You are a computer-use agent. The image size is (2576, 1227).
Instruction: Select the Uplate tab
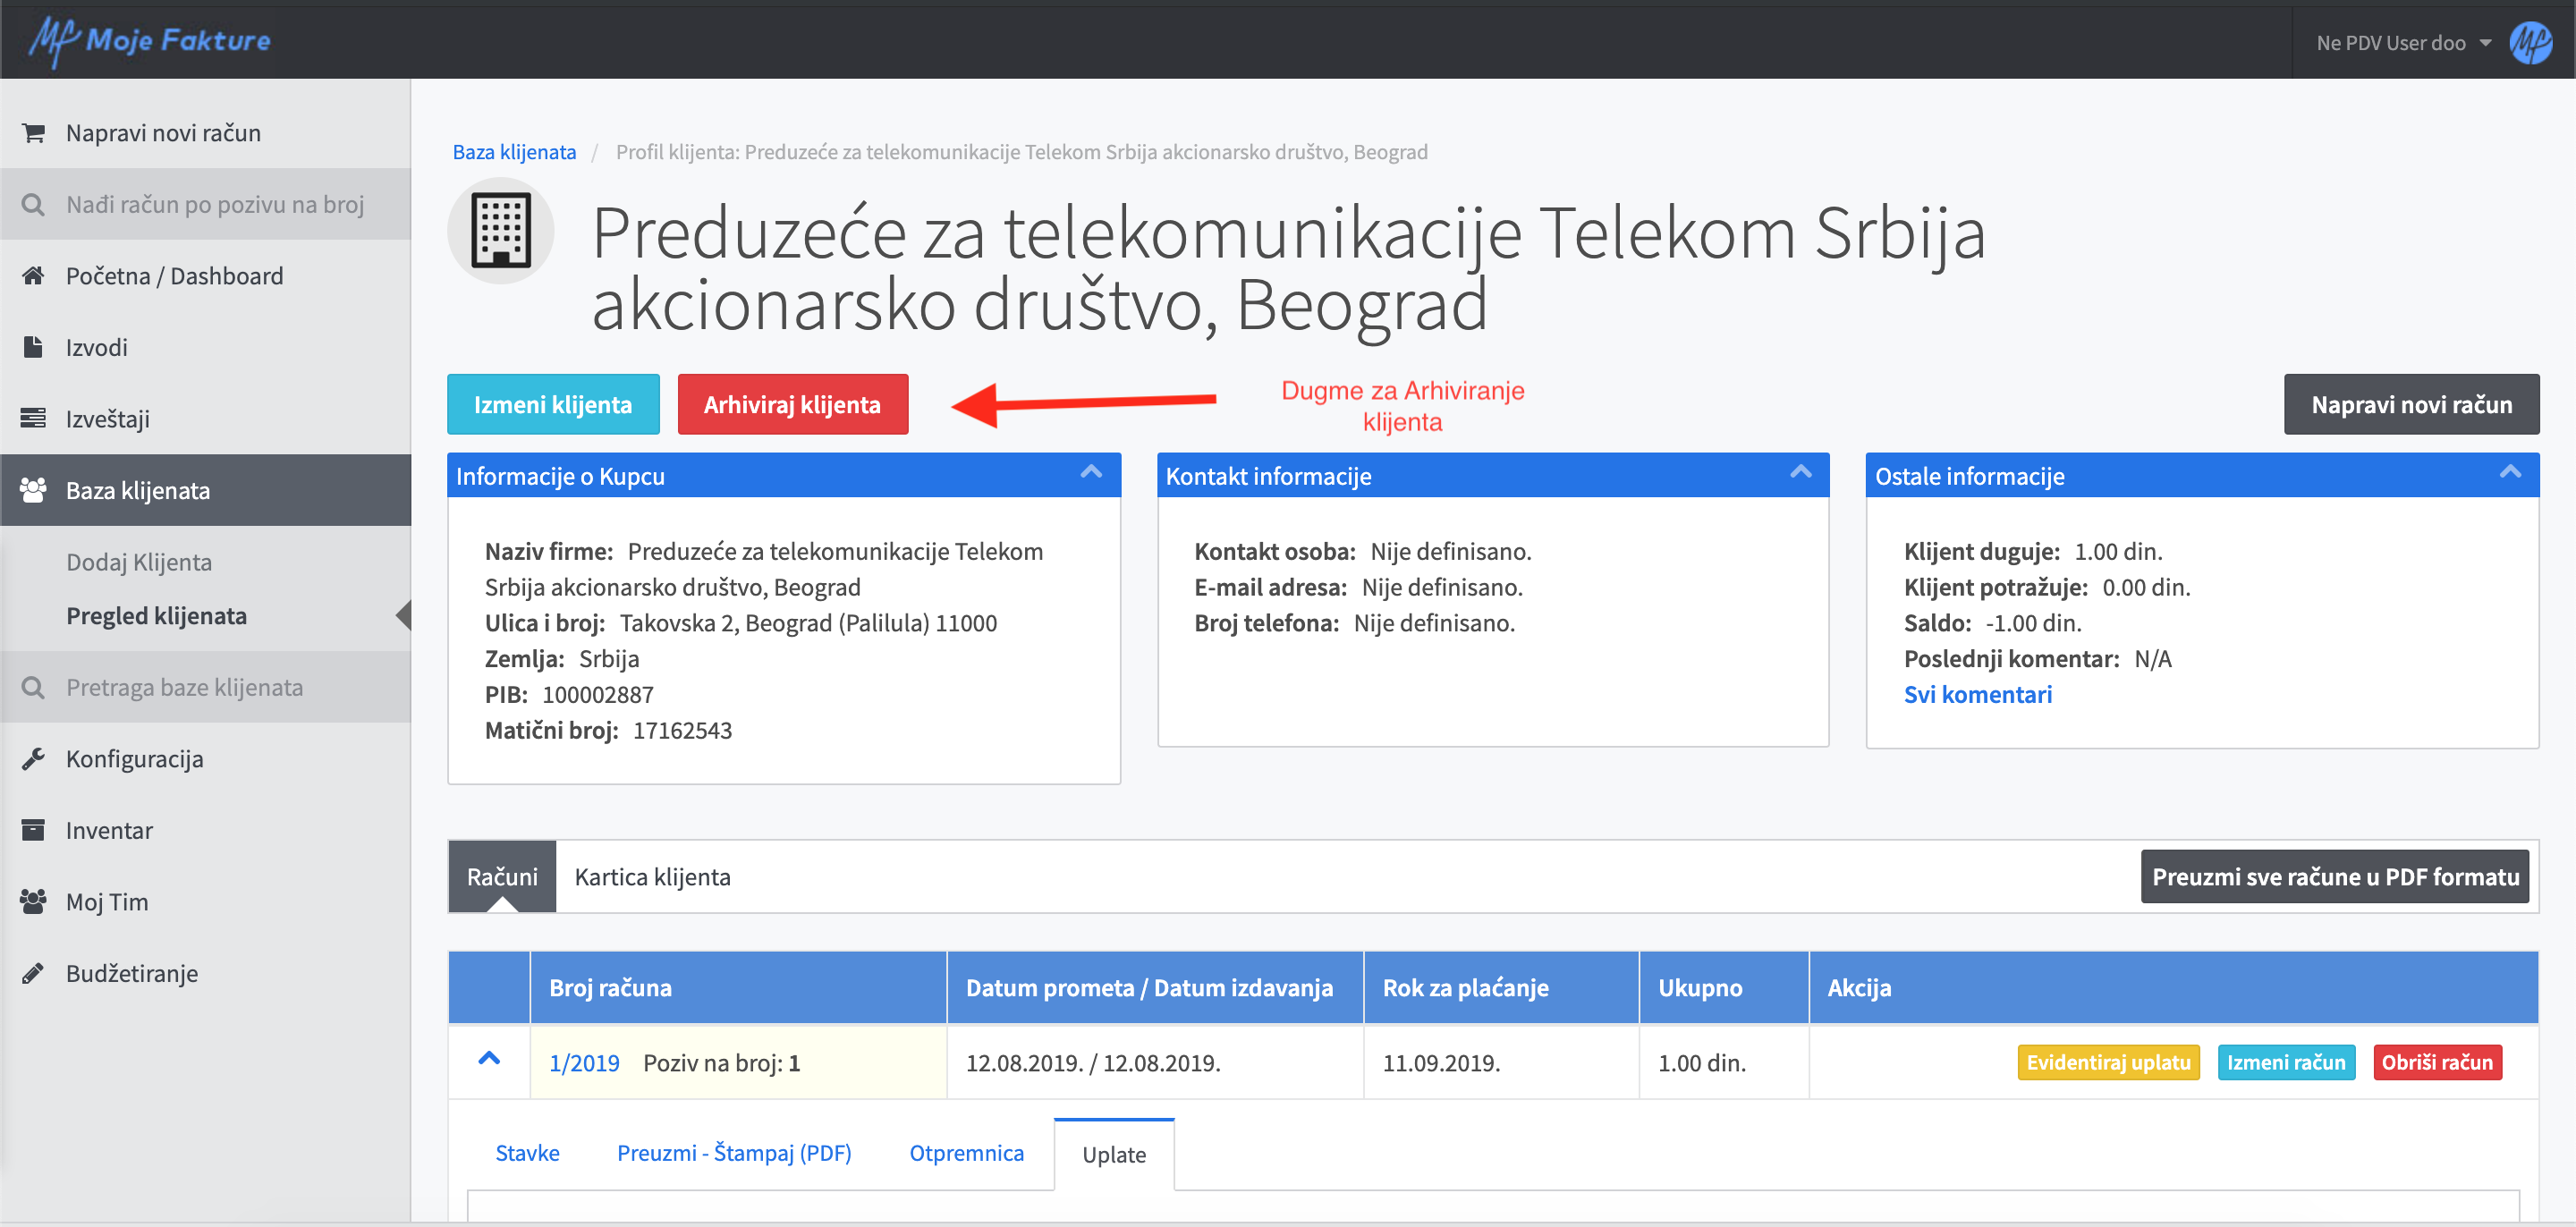tap(1114, 1154)
